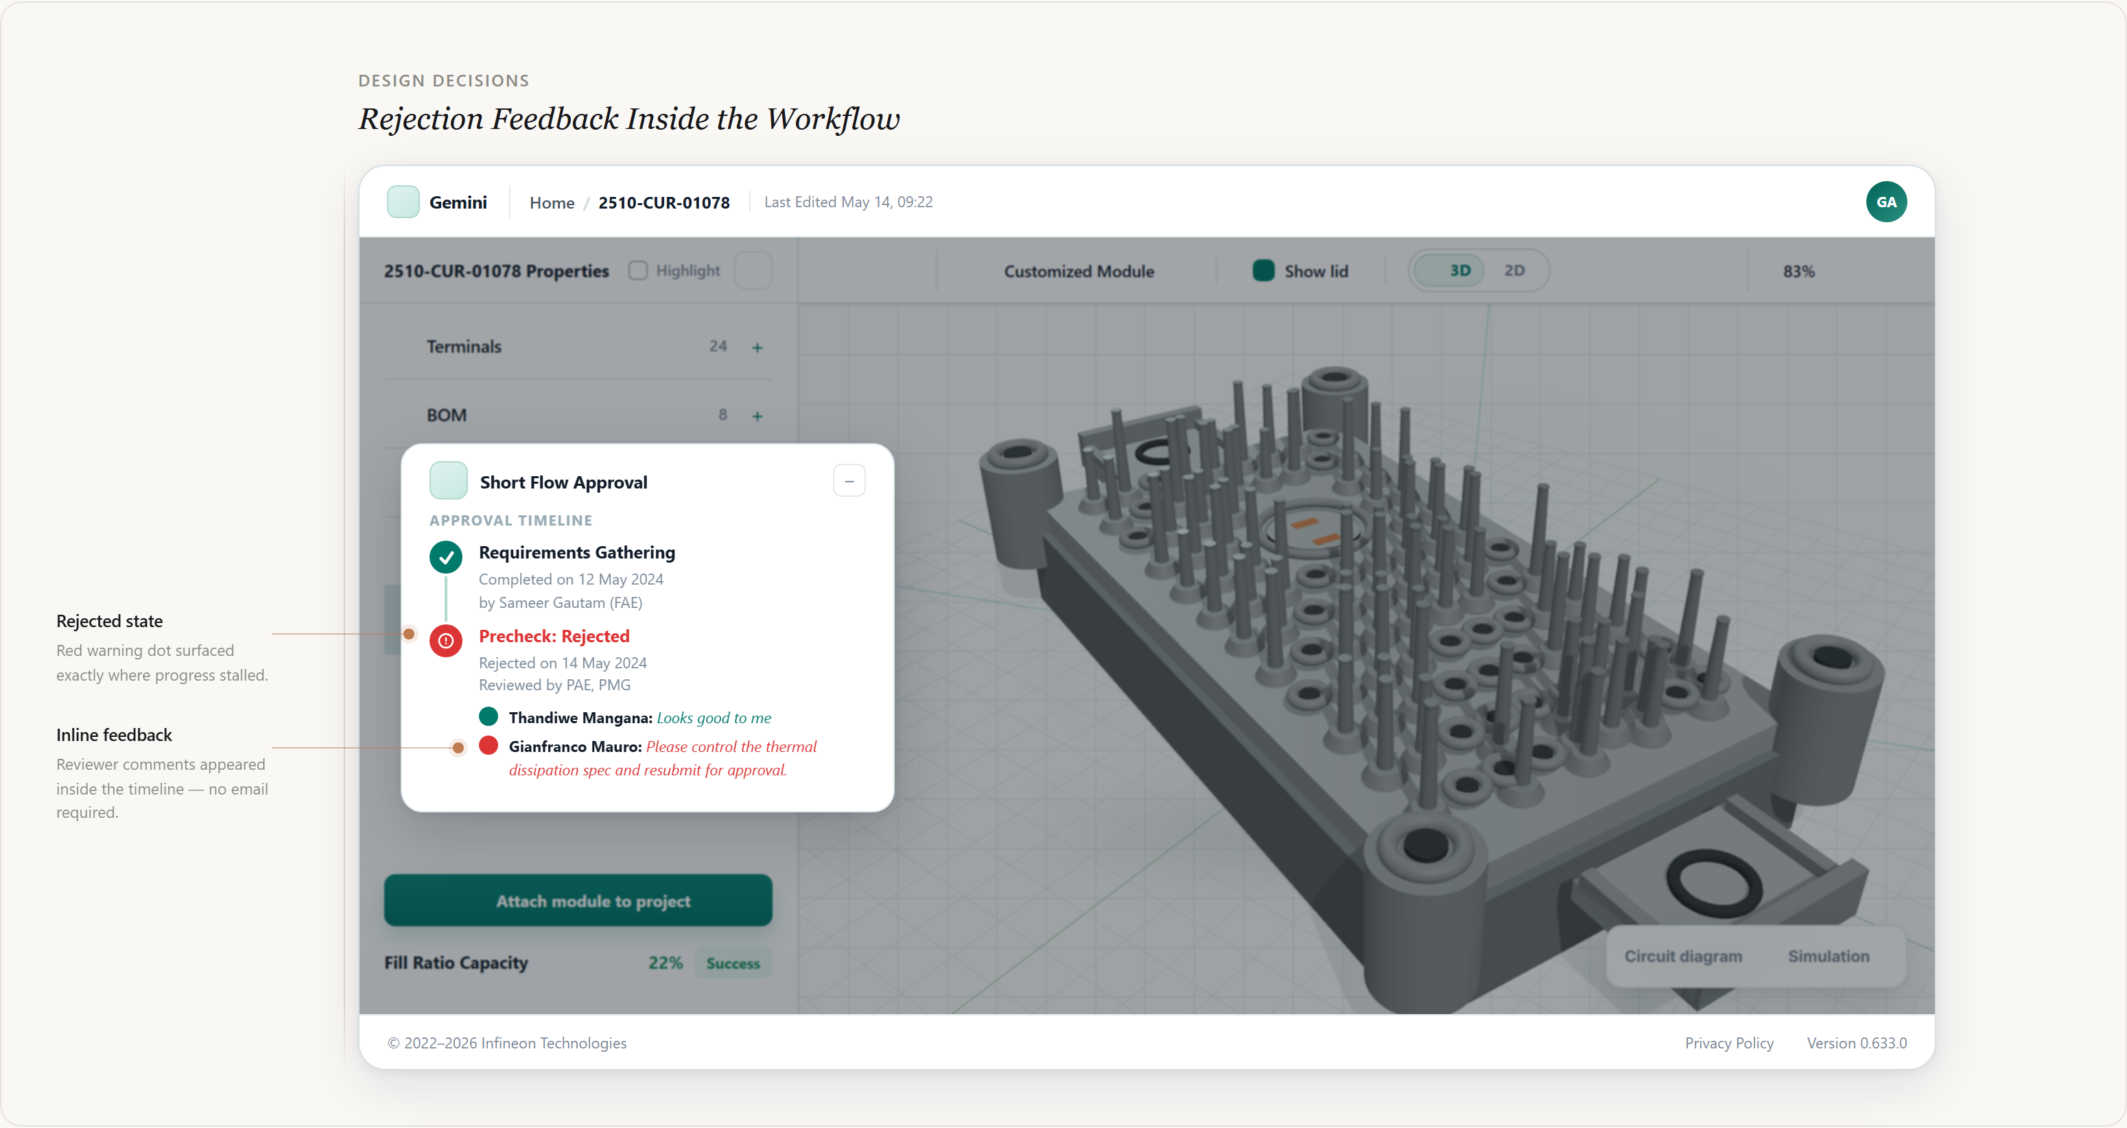
Task: Click the square button next to Highlight
Action: [x=753, y=271]
